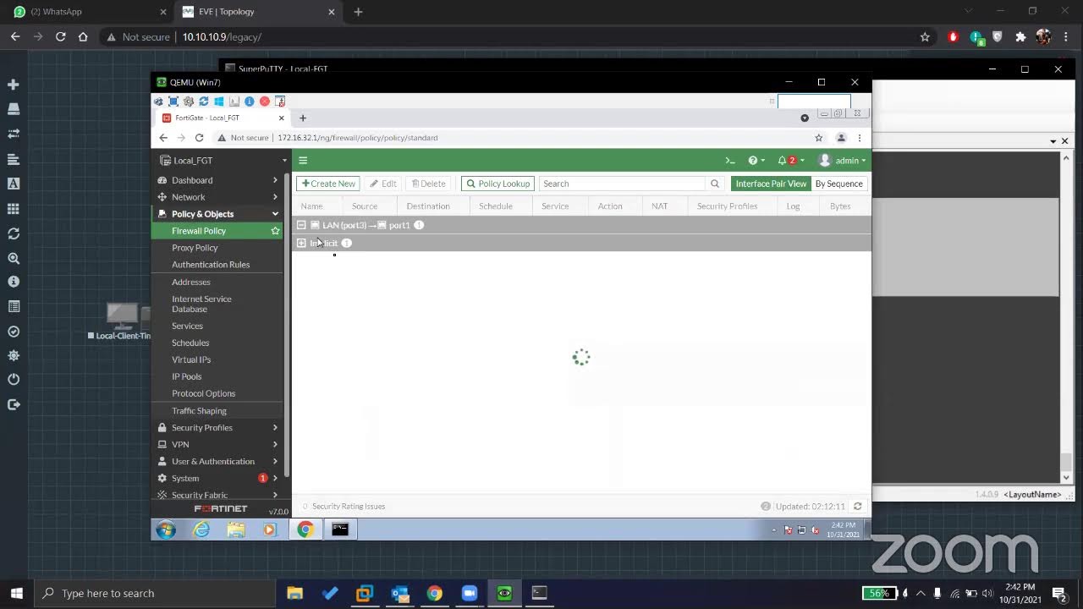This screenshot has width=1083, height=609.
Task: Open Traffic Shaping page
Action: tap(199, 411)
